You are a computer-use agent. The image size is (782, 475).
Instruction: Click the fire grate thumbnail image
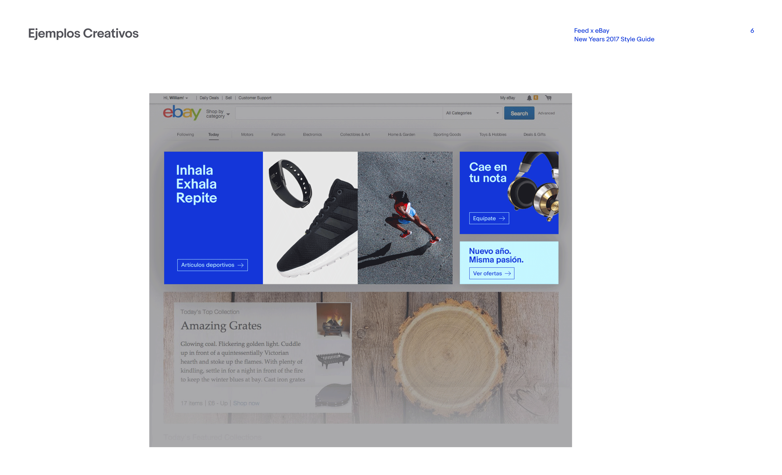pos(333,320)
